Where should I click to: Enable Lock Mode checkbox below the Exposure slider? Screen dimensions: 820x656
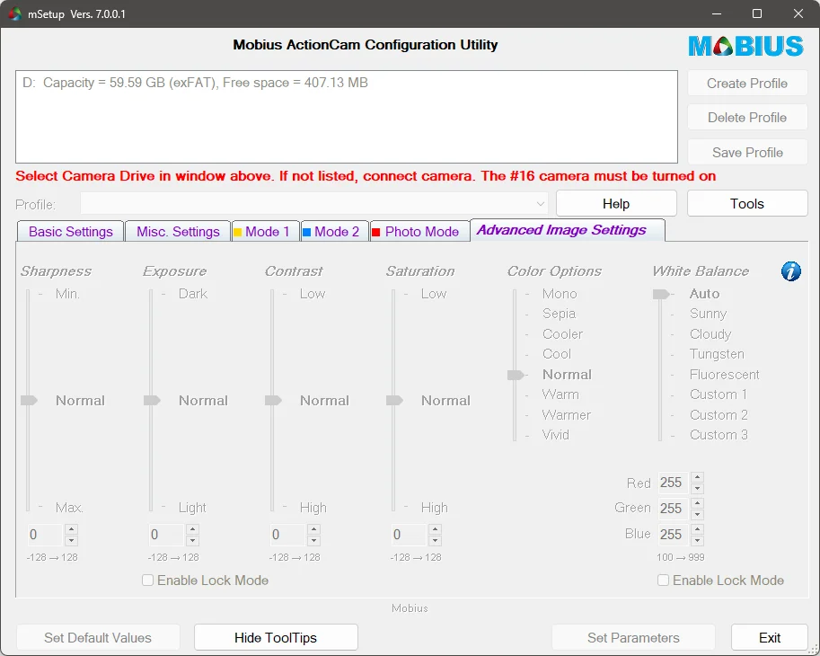point(148,581)
